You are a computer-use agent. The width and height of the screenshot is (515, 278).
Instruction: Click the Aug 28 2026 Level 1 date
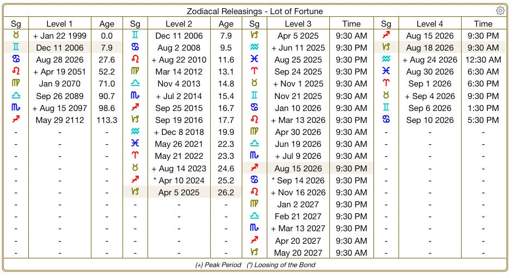pyautogui.click(x=60, y=60)
